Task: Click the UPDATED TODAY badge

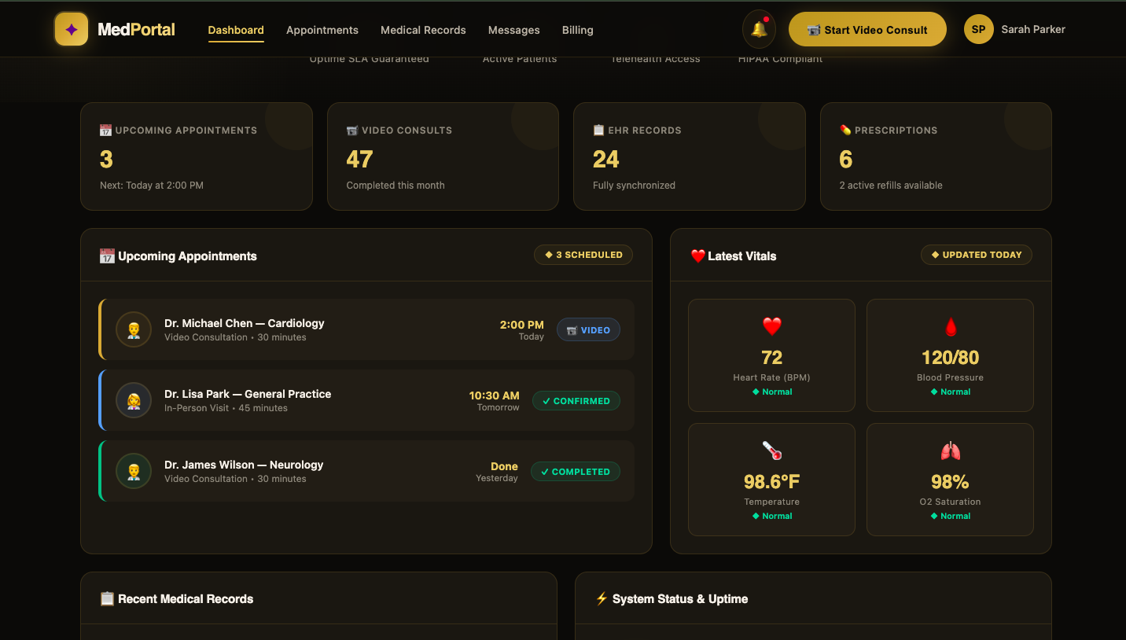Action: click(977, 255)
